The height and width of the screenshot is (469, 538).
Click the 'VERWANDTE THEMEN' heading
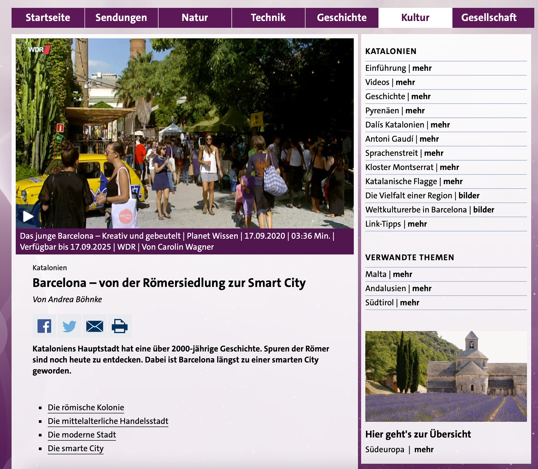pos(409,257)
